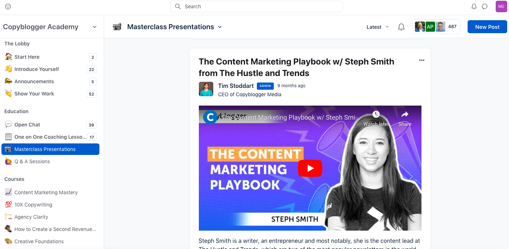This screenshot has height=249, width=509.
Task: Open Show Your Work space
Action: [50, 94]
